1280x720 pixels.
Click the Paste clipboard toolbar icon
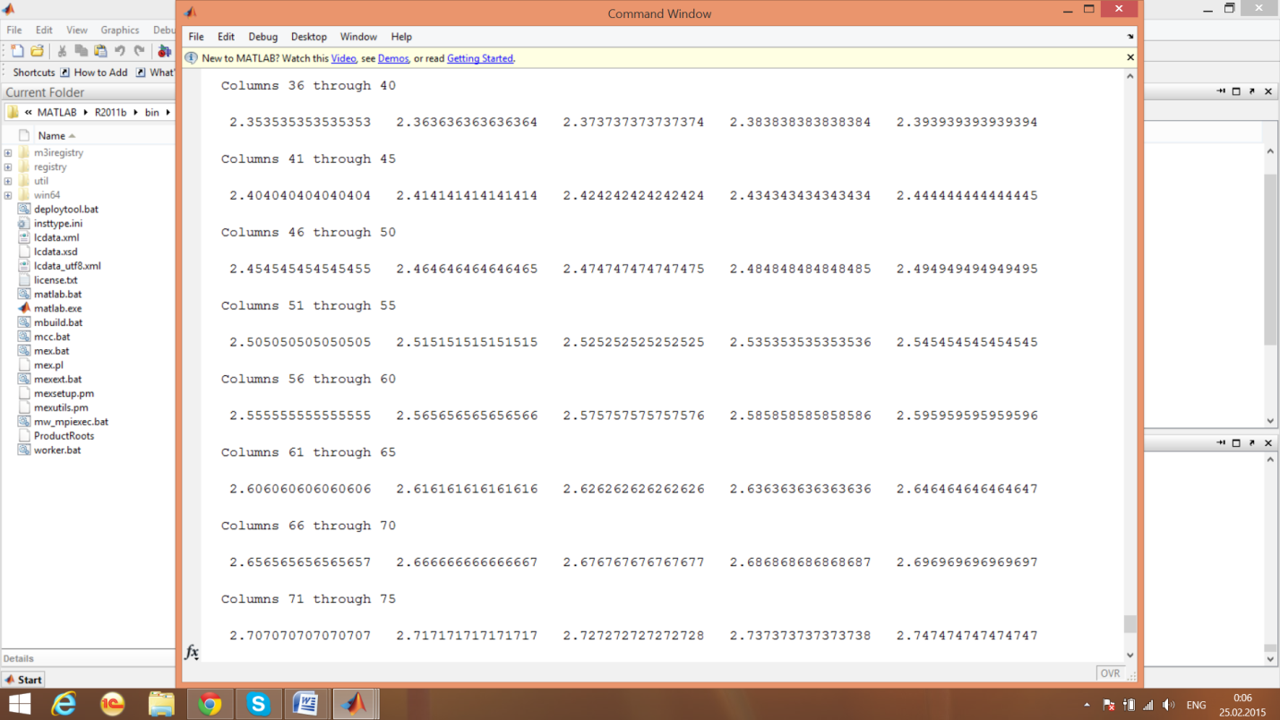click(x=100, y=51)
